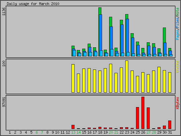Viewport: 181px width, 136px height.
Task: Click the yellow Visits legend label
Action: click(x=178, y=67)
